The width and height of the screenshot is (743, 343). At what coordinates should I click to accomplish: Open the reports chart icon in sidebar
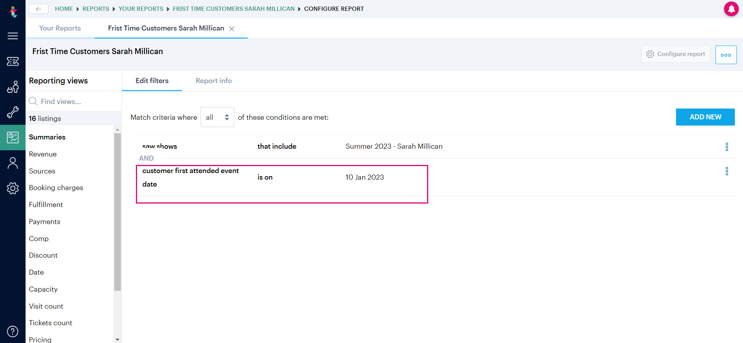13,138
